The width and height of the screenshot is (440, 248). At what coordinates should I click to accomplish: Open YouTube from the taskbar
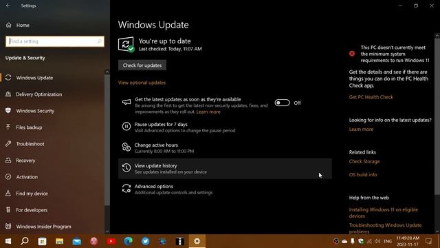pyautogui.click(x=111, y=241)
